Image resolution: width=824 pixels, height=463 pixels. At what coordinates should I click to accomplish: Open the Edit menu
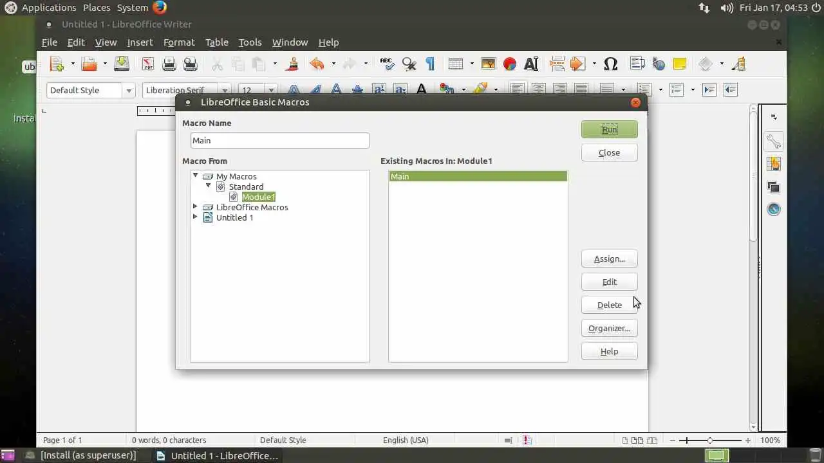click(76, 42)
